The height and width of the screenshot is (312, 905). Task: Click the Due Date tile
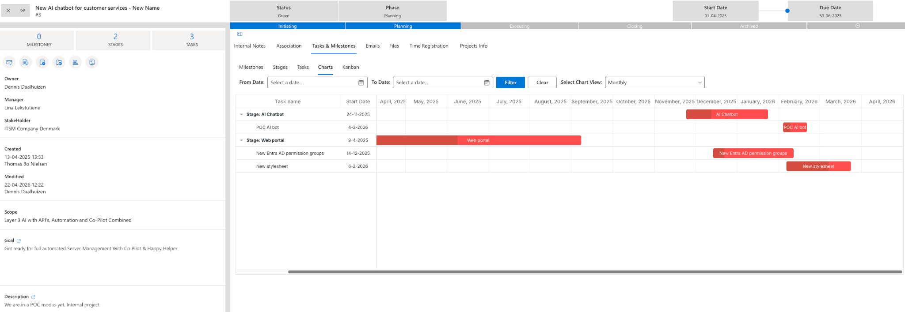tap(830, 11)
